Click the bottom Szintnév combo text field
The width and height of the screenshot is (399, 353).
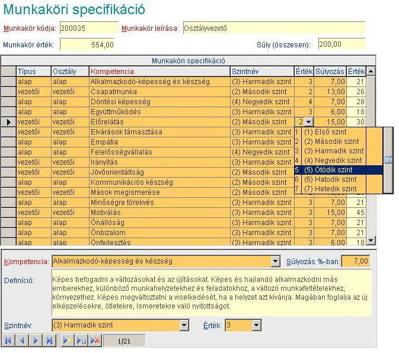(x=116, y=325)
